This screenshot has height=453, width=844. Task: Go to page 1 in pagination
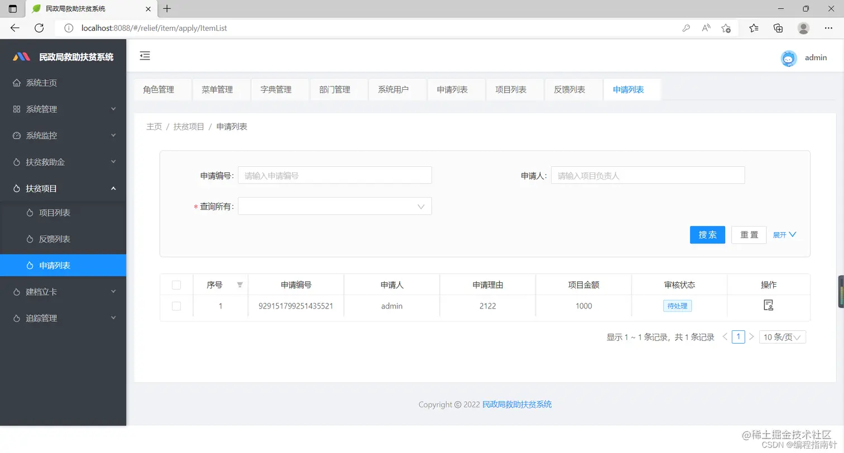(738, 336)
